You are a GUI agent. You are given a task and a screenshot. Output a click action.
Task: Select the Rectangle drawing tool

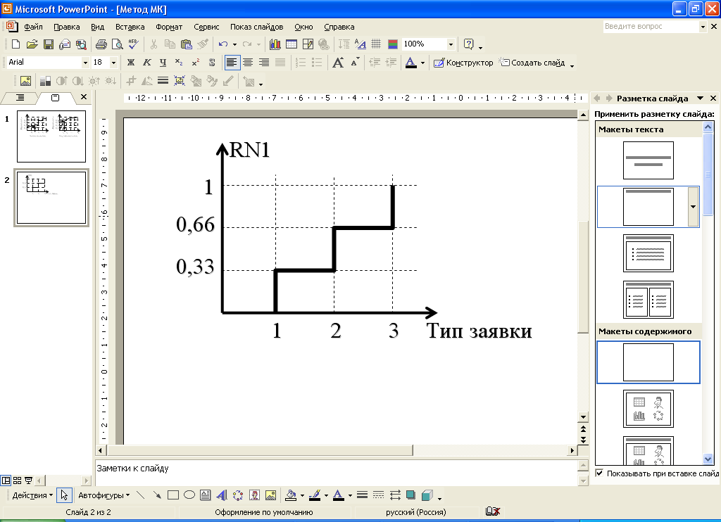click(x=173, y=495)
